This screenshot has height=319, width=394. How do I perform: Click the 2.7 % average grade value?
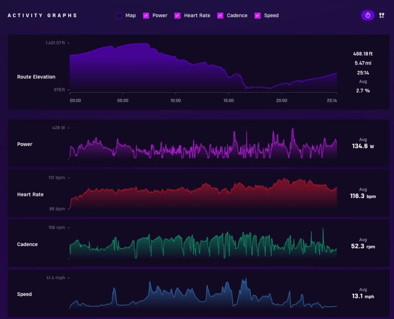[x=363, y=91]
